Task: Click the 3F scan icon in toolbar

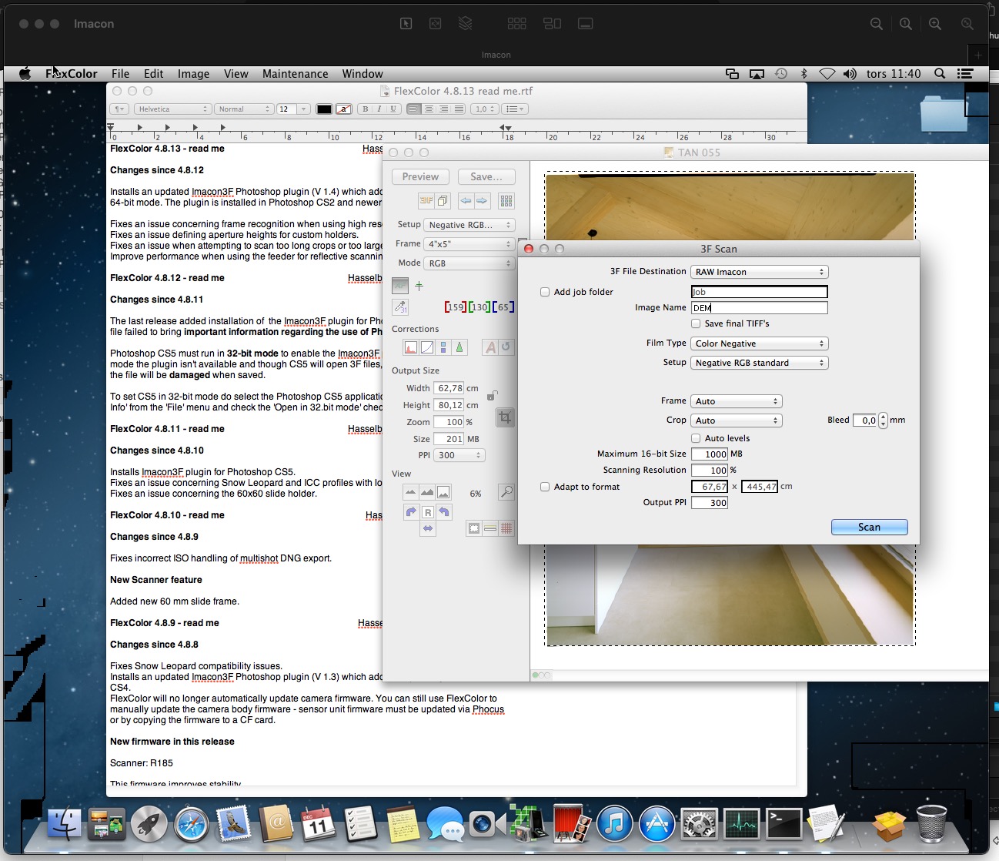Action: coord(426,201)
